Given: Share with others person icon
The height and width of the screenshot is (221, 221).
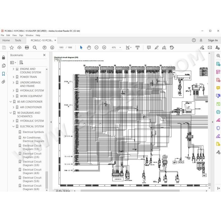Looking at the screenshot, I should (217, 47).
